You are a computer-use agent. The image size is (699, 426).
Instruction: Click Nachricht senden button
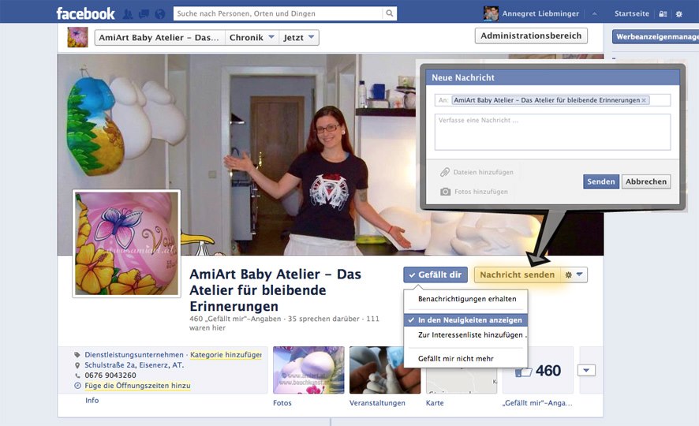517,275
